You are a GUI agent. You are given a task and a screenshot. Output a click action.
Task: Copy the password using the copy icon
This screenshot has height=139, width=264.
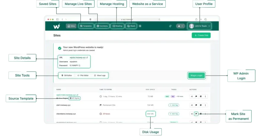click(79, 65)
